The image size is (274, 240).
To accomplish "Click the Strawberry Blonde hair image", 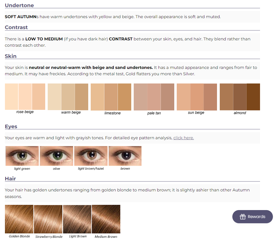I will [48, 219].
